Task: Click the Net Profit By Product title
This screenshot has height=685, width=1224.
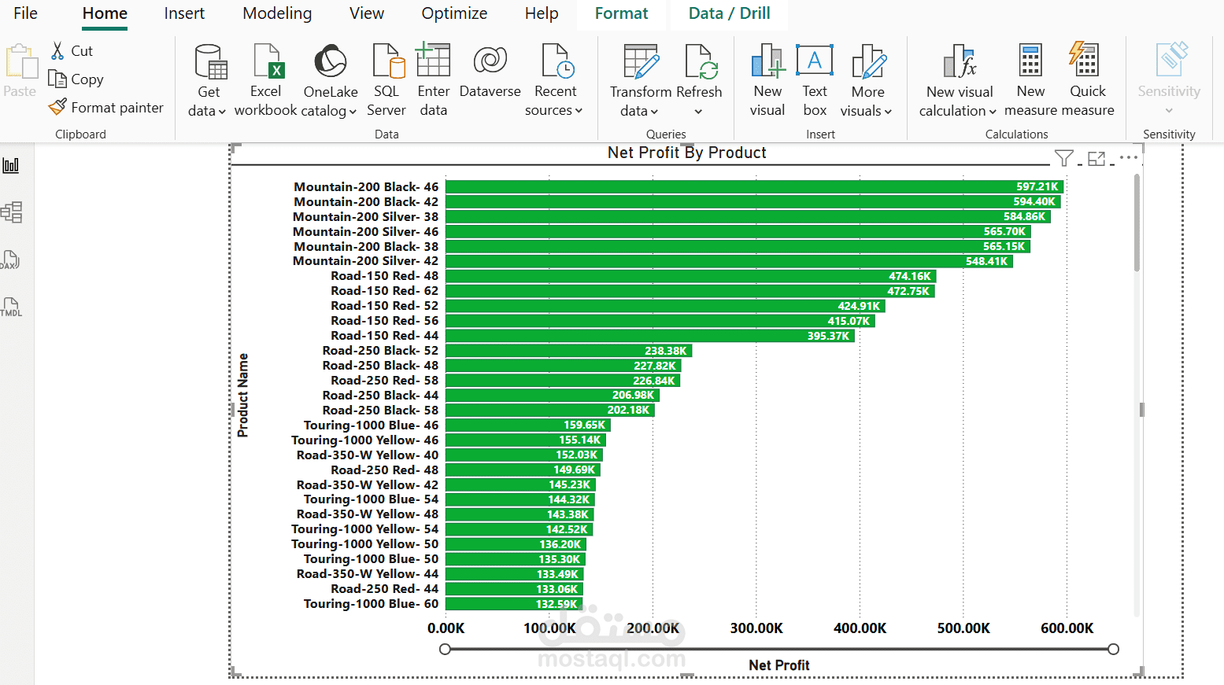Action: (686, 153)
